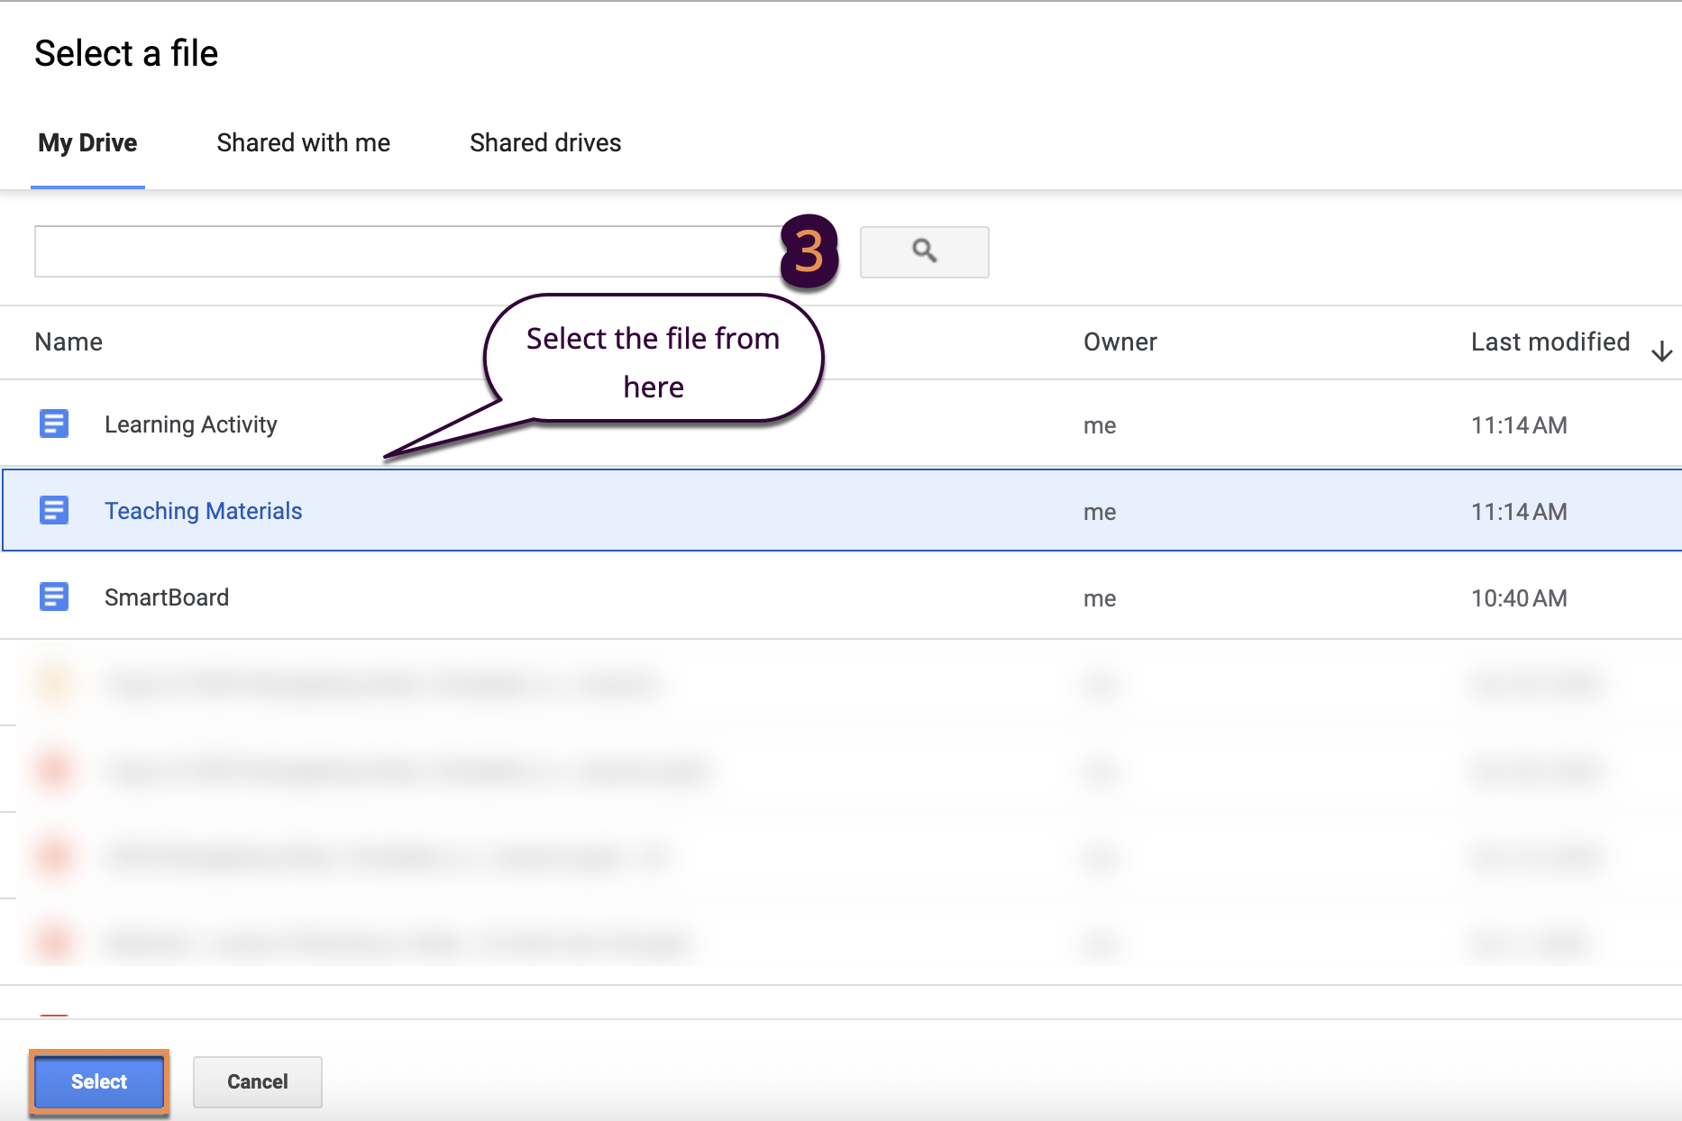The width and height of the screenshot is (1682, 1121).
Task: Focus the file search text field
Action: click(x=406, y=251)
